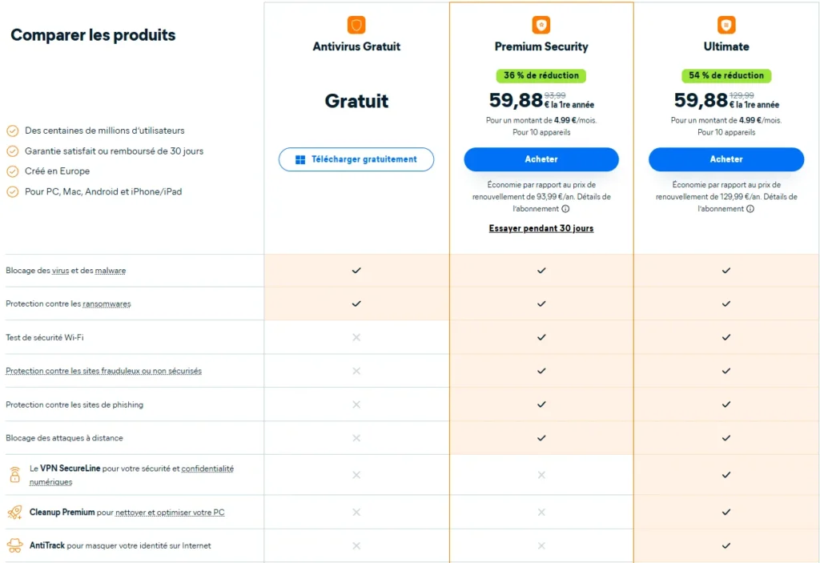Click Télécharger gratuitement button

coord(356,159)
